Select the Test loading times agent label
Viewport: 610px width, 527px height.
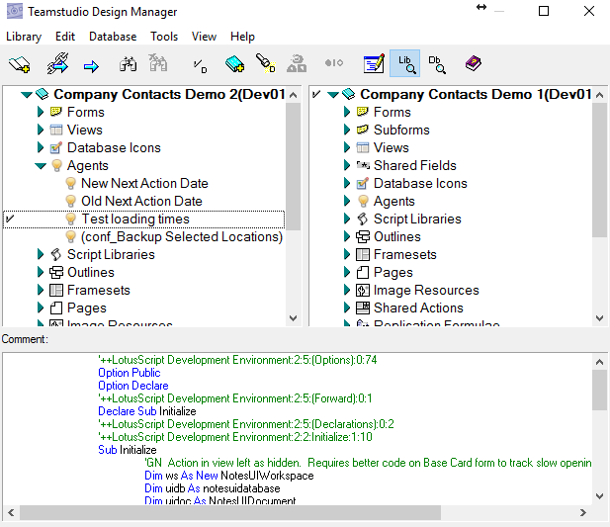[135, 219]
